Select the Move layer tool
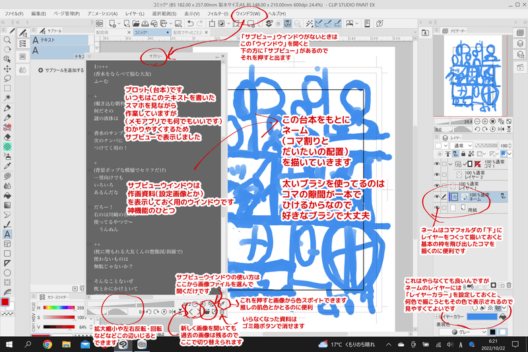 [7, 69]
